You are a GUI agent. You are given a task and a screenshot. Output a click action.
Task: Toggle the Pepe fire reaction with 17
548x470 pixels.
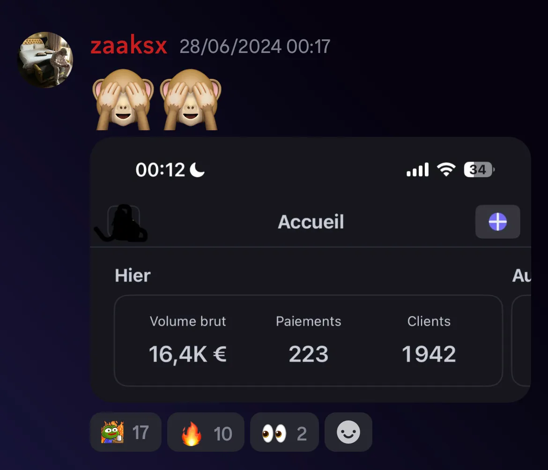126,432
